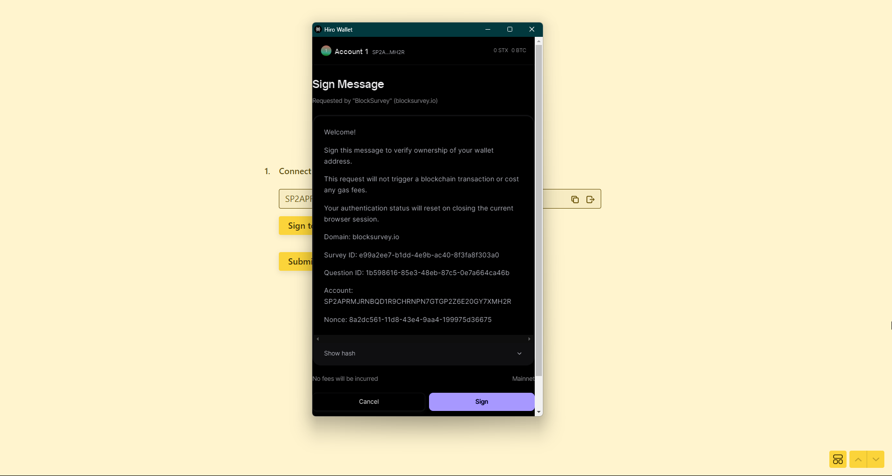This screenshot has width=892, height=476.
Task: Go to next question arrow
Action: coord(876,459)
